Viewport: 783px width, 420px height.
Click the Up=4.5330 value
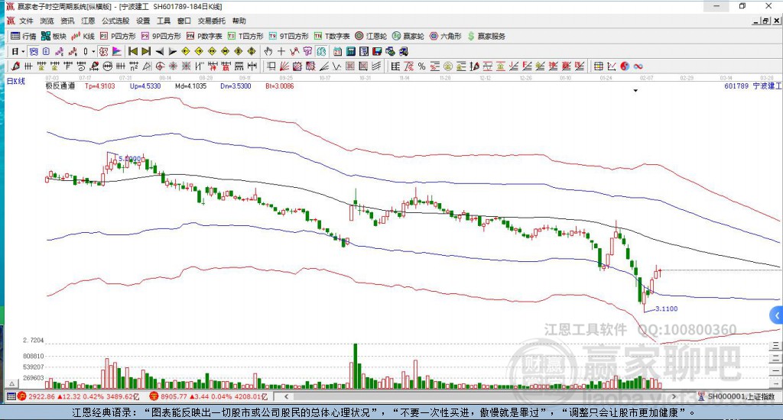(x=145, y=86)
